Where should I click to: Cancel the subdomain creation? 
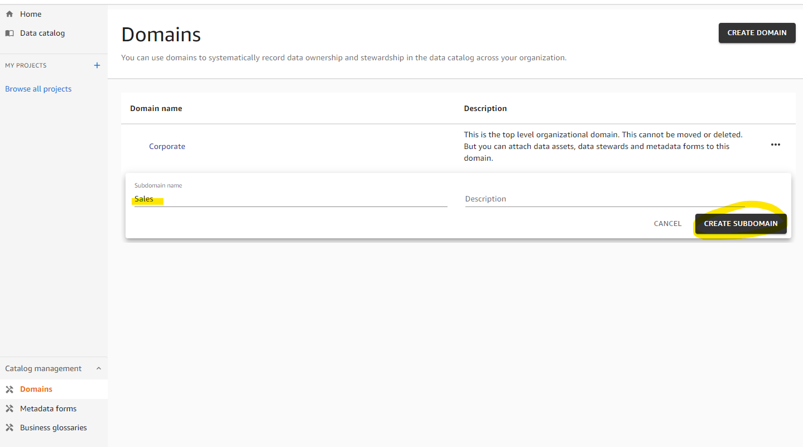(x=667, y=223)
